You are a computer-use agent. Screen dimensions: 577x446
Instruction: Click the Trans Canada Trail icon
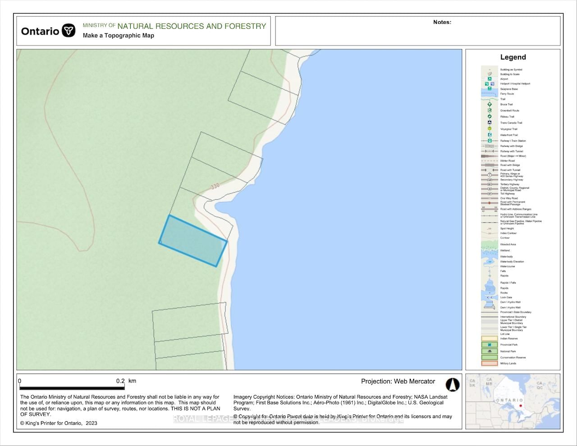pos(490,123)
